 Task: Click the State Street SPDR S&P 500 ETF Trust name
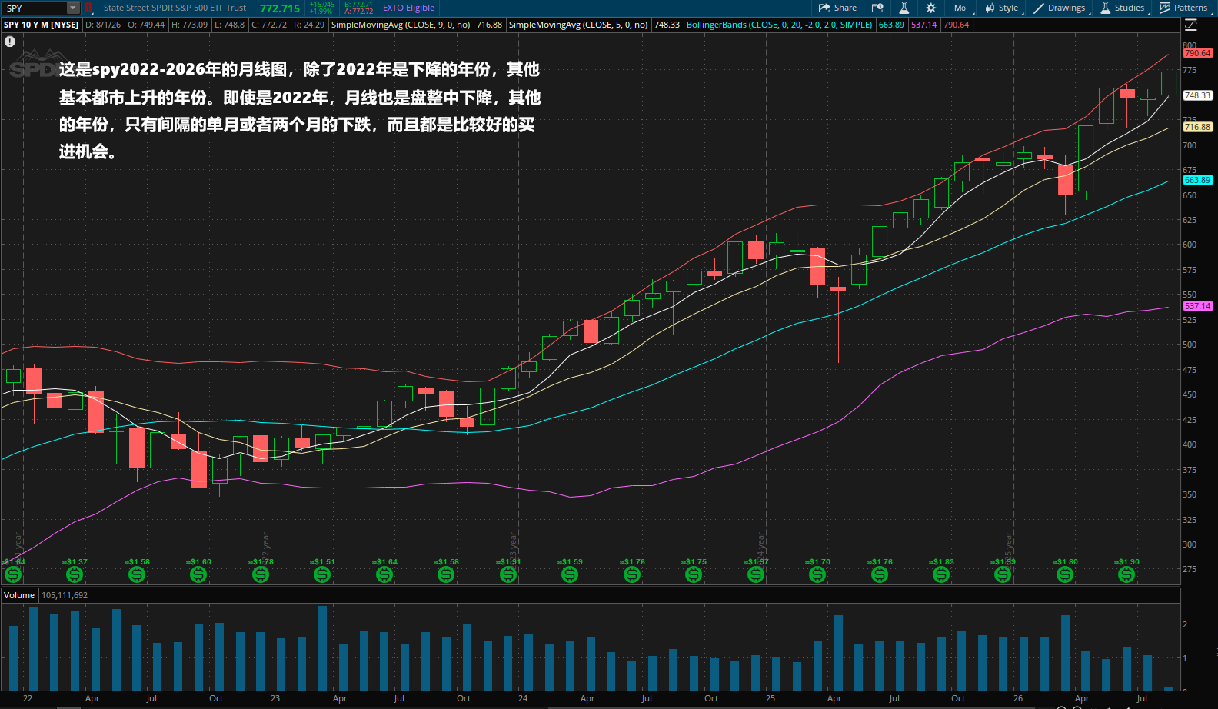click(175, 8)
